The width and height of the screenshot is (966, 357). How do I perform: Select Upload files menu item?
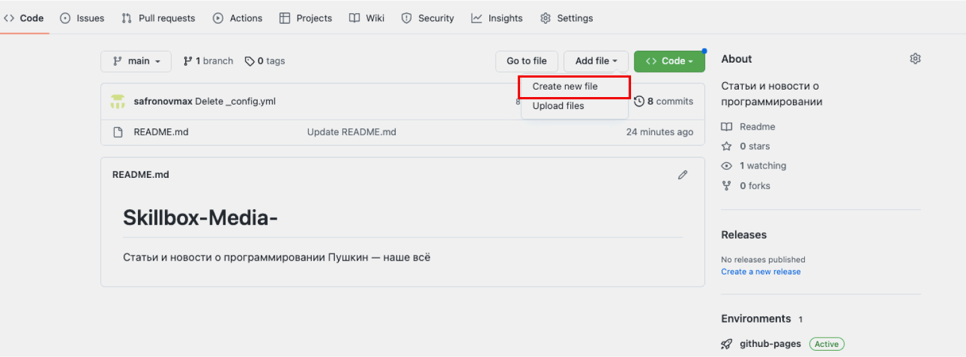[x=558, y=106]
